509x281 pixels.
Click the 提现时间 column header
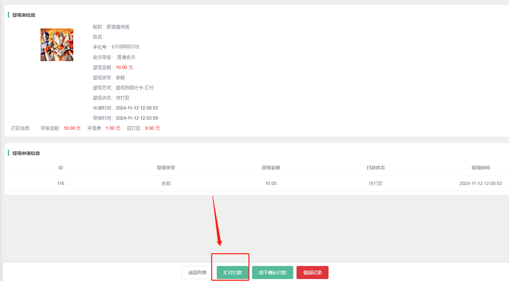click(480, 168)
